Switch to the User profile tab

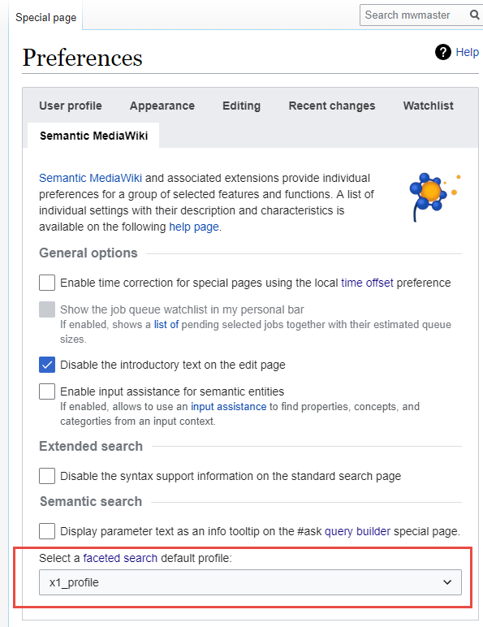click(x=71, y=106)
